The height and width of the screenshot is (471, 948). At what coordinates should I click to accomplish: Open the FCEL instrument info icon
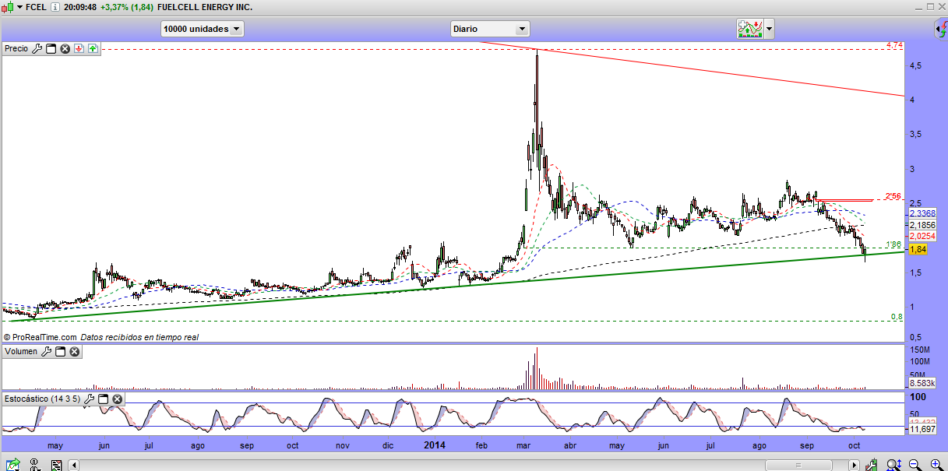pos(57,7)
